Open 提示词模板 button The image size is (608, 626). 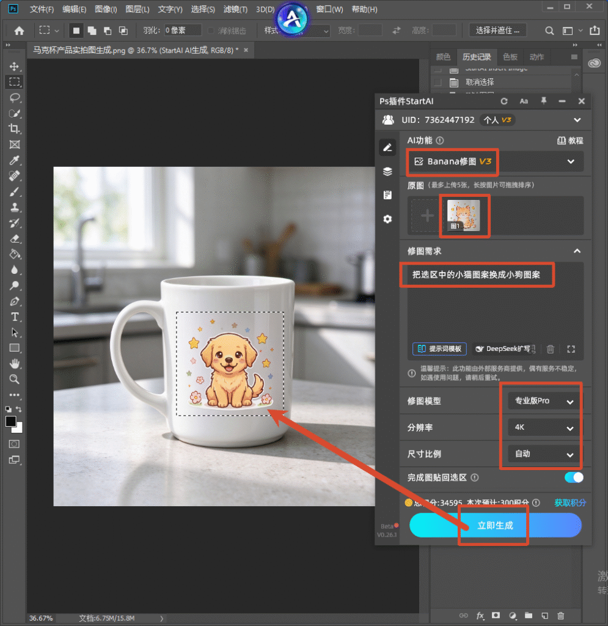[x=439, y=349]
